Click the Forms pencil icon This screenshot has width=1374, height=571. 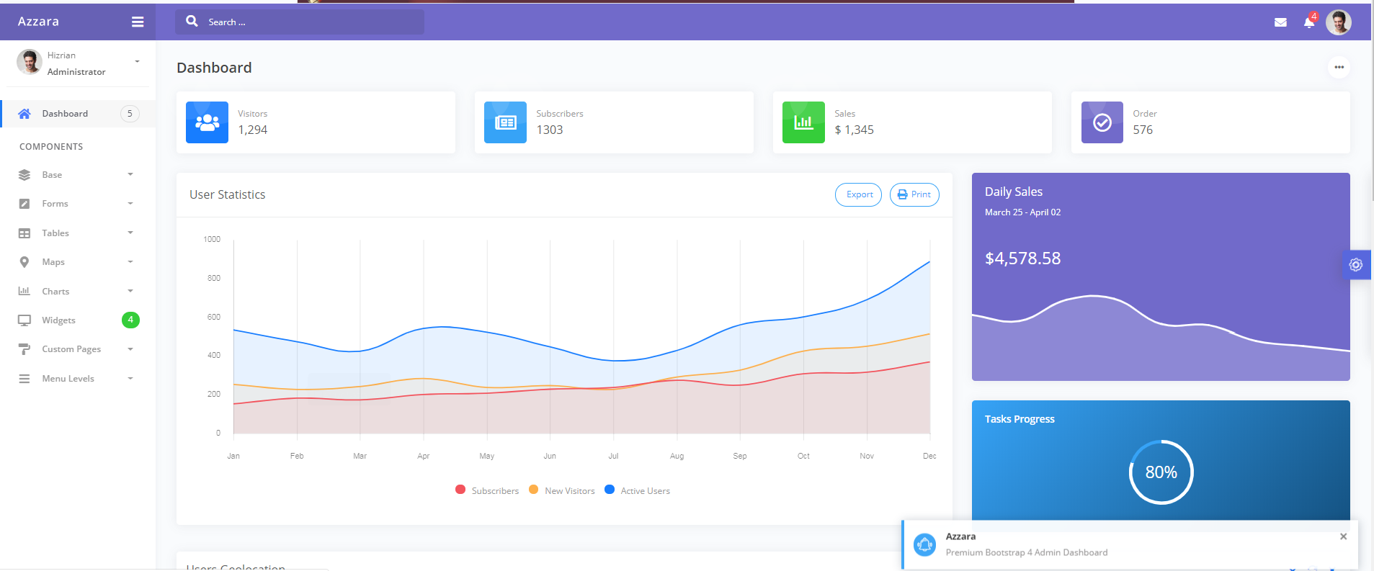(x=24, y=204)
